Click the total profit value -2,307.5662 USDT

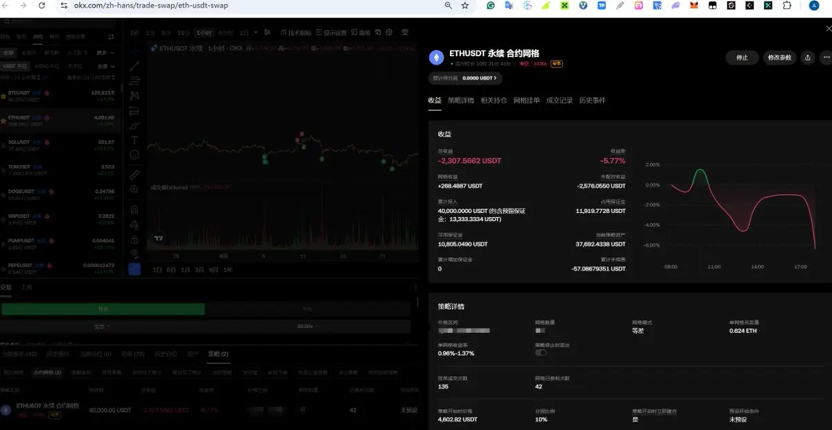click(x=469, y=161)
